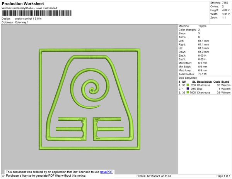Select the printed date 12/11/2021 22.41.53
Screen dimensions: 232x179
pos(159,176)
